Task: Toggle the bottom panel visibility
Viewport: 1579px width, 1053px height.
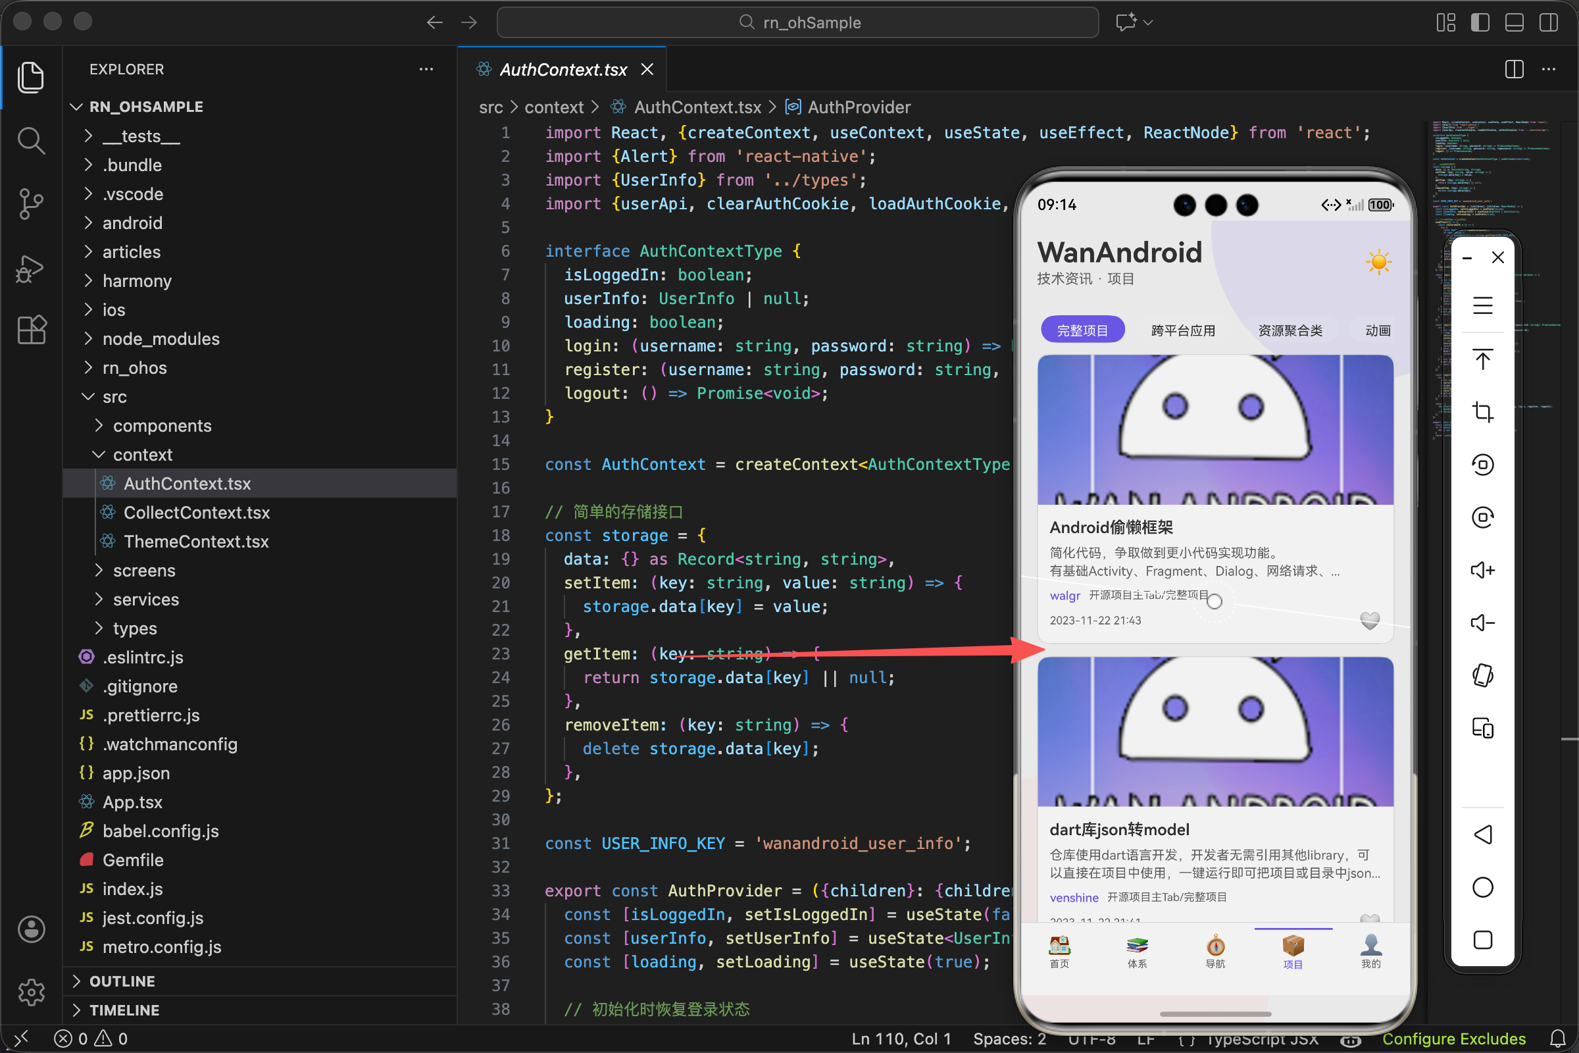Action: (x=1514, y=22)
